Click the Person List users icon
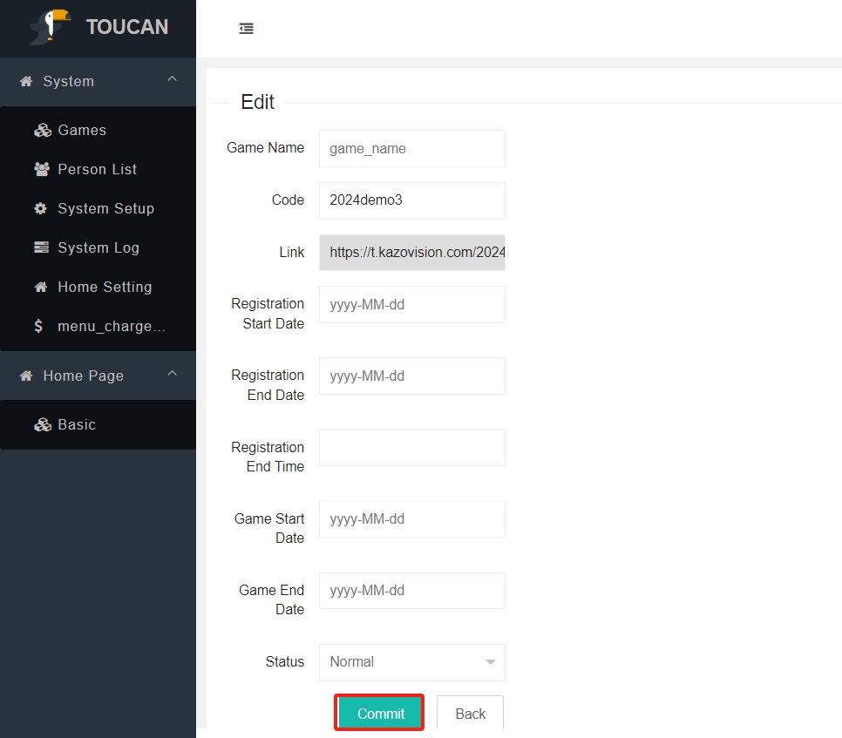 [42, 170]
